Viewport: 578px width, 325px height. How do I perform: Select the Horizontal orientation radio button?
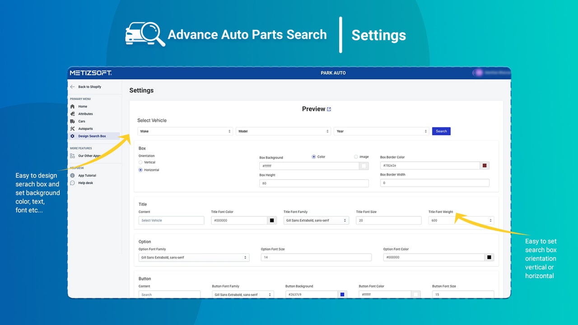140,170
